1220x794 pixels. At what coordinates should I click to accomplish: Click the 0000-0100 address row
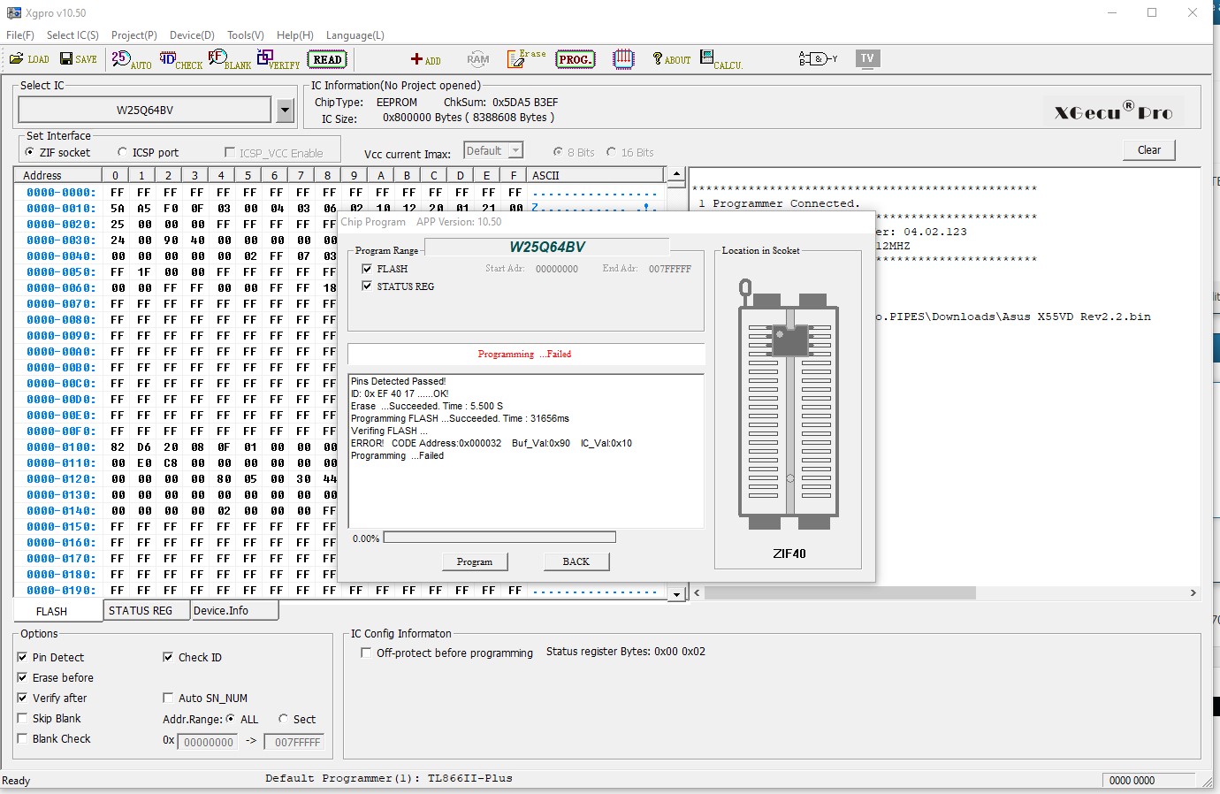[60, 447]
